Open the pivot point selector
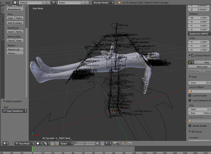 pyautogui.click(x=47, y=144)
